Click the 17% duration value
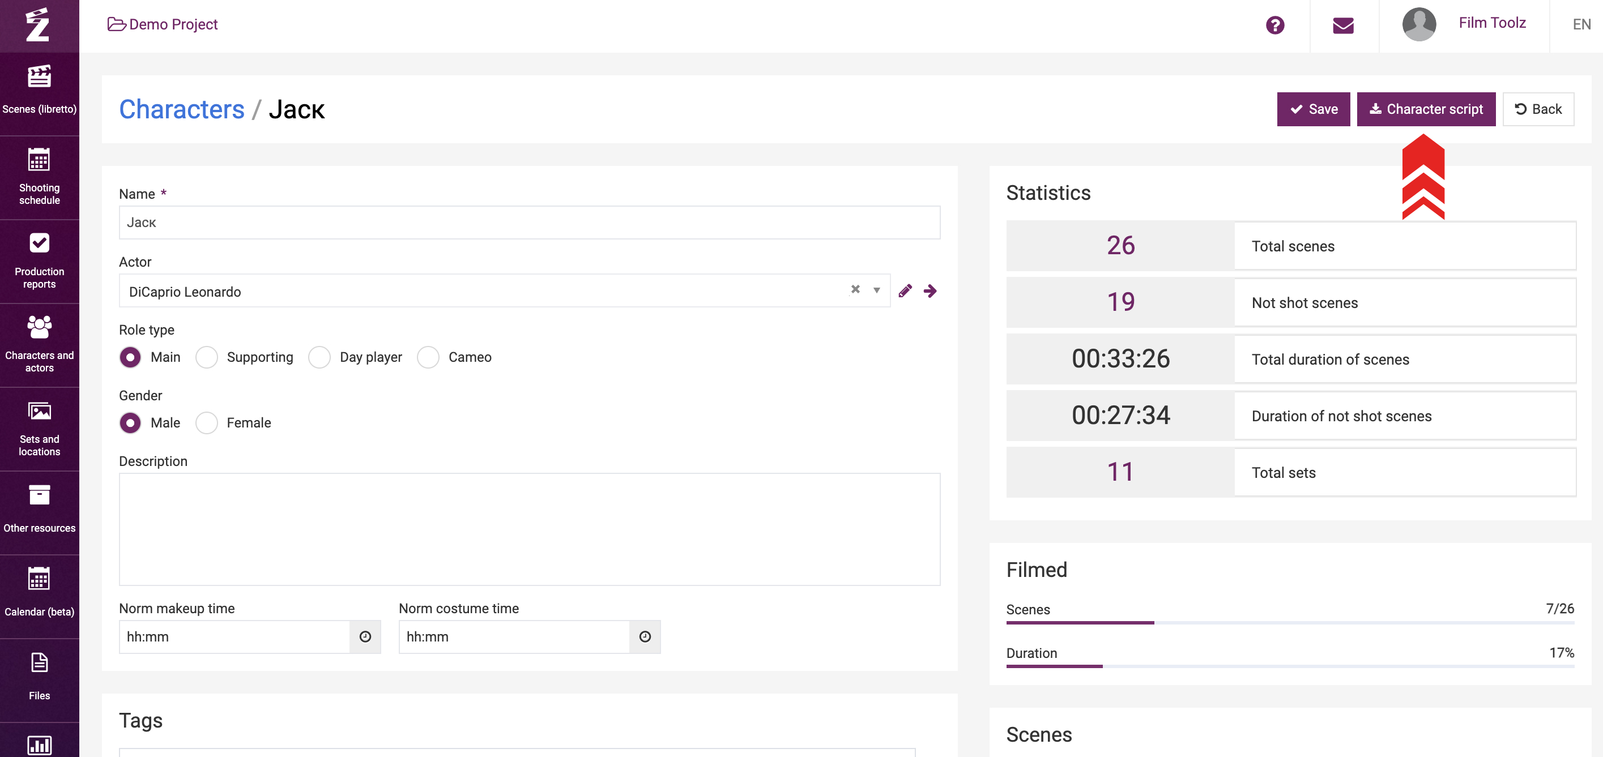This screenshot has width=1603, height=757. point(1561,652)
